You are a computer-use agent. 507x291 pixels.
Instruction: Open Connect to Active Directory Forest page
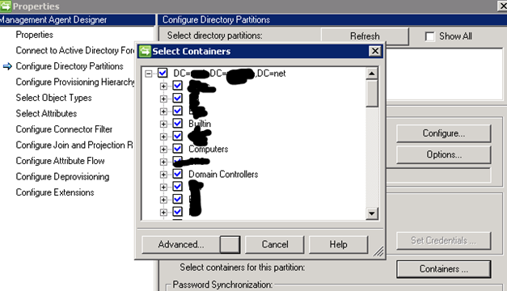click(x=74, y=50)
